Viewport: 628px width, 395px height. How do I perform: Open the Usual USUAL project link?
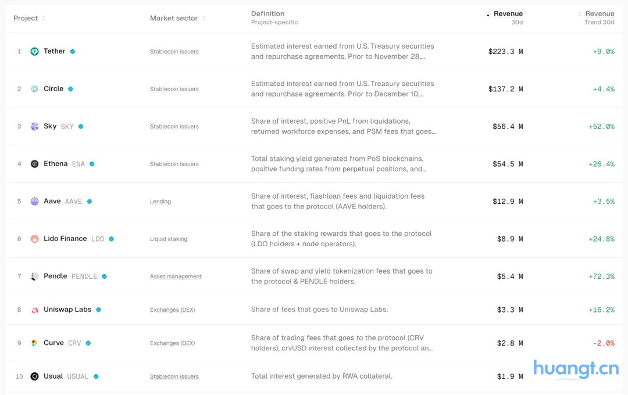tap(66, 376)
